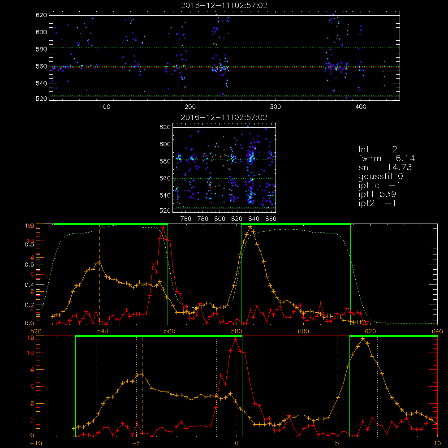Click x-axis label 100 on top plot
Viewport: 448px width, 448px height.
pyautogui.click(x=105, y=107)
